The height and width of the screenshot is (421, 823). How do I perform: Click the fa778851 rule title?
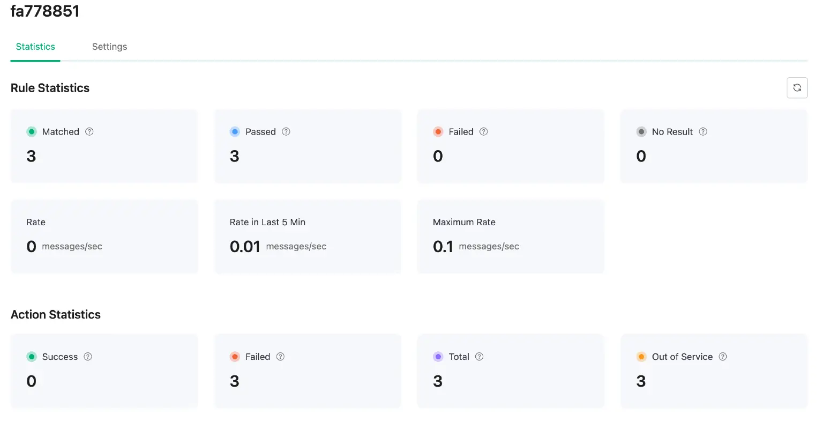[x=45, y=11]
